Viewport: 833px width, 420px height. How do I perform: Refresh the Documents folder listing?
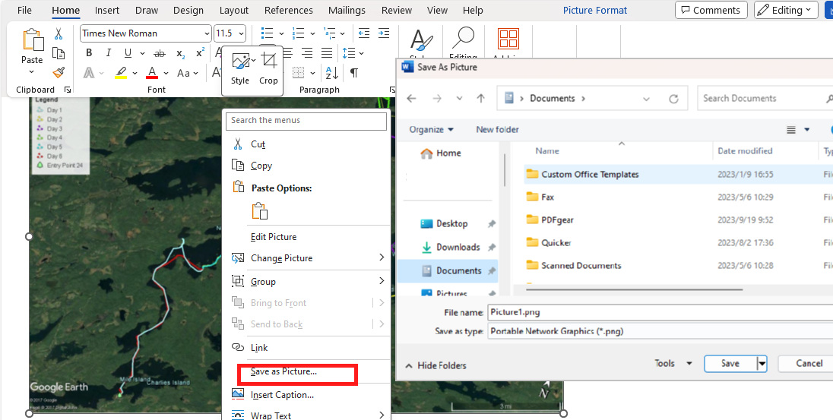pyautogui.click(x=673, y=99)
